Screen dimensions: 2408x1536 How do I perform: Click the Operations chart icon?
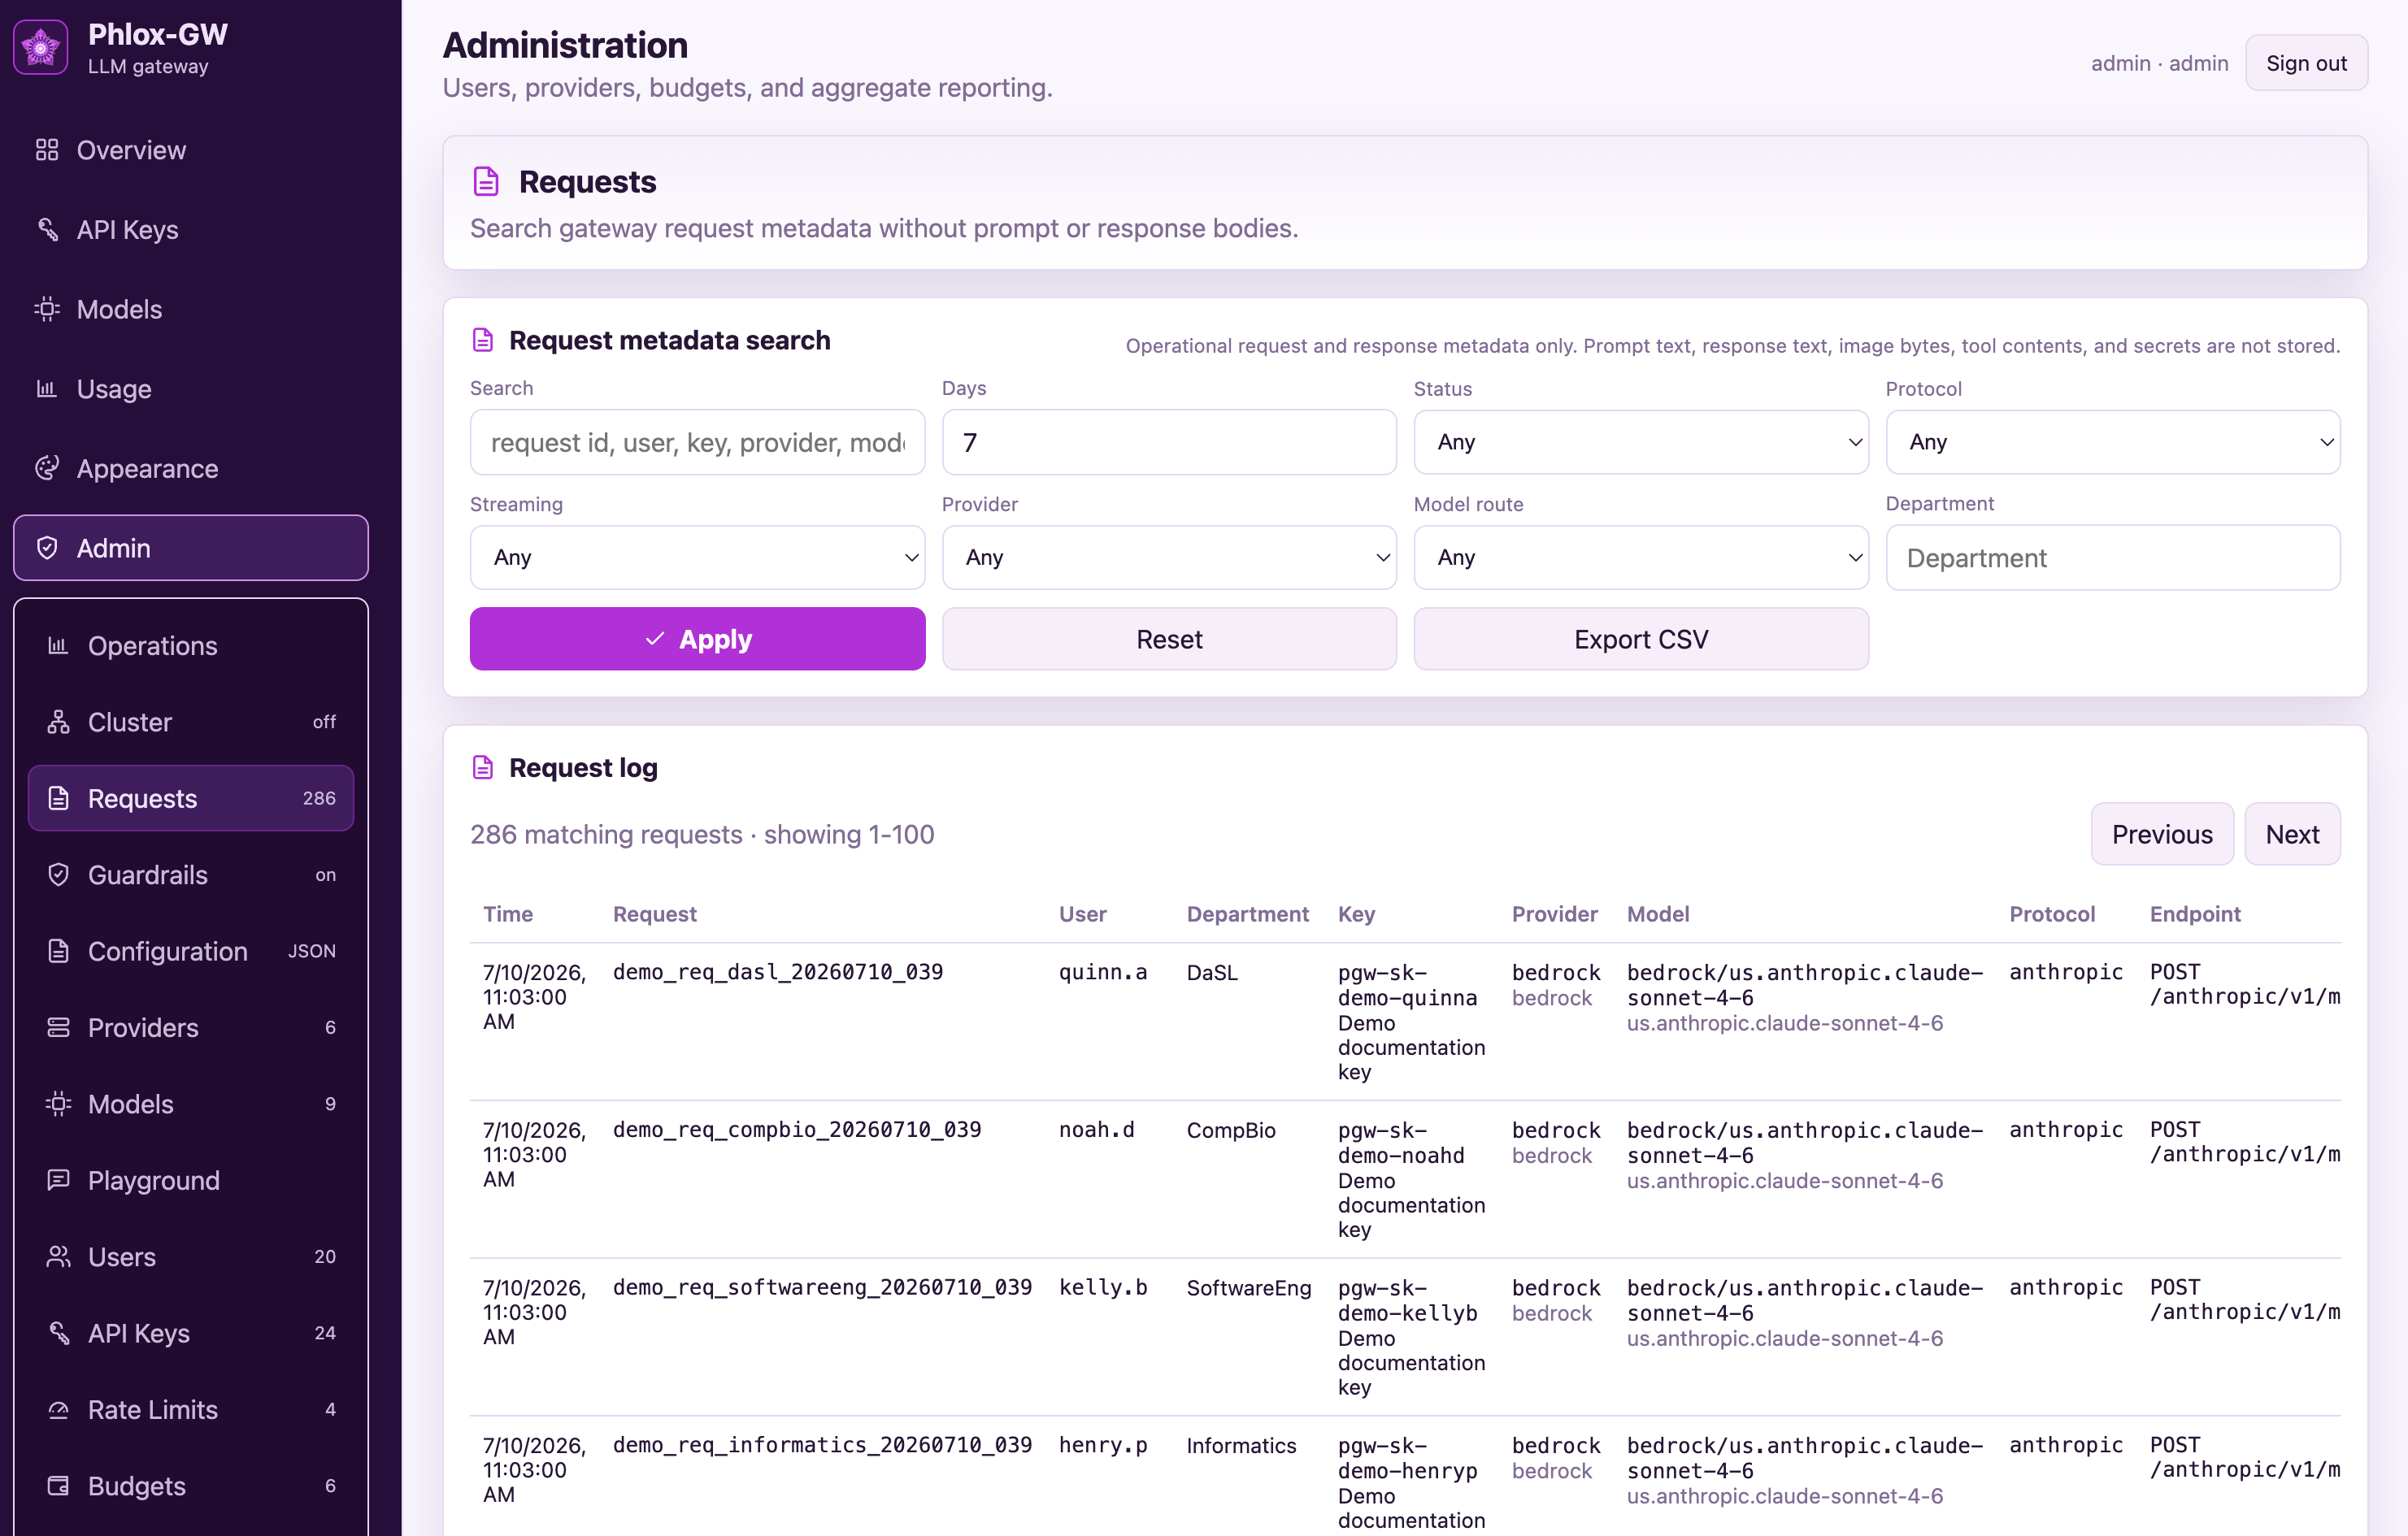pyautogui.click(x=59, y=645)
